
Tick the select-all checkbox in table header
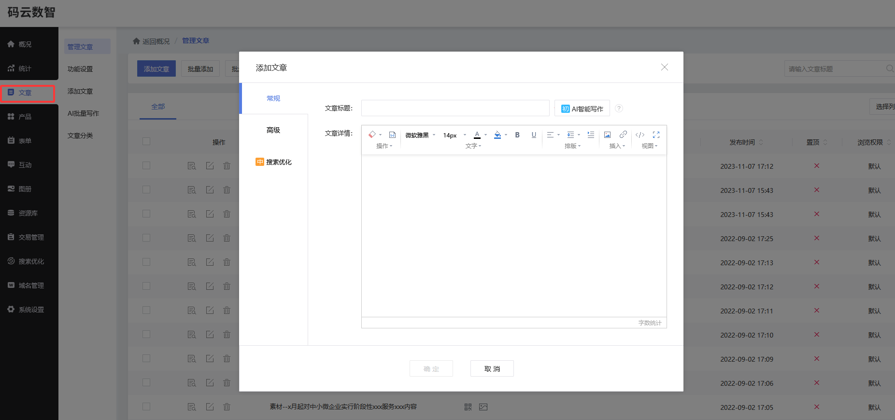point(146,142)
